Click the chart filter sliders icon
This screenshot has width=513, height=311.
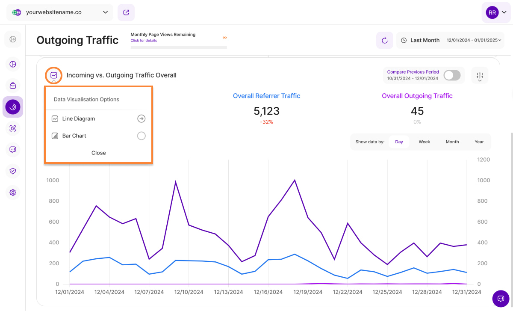480,75
